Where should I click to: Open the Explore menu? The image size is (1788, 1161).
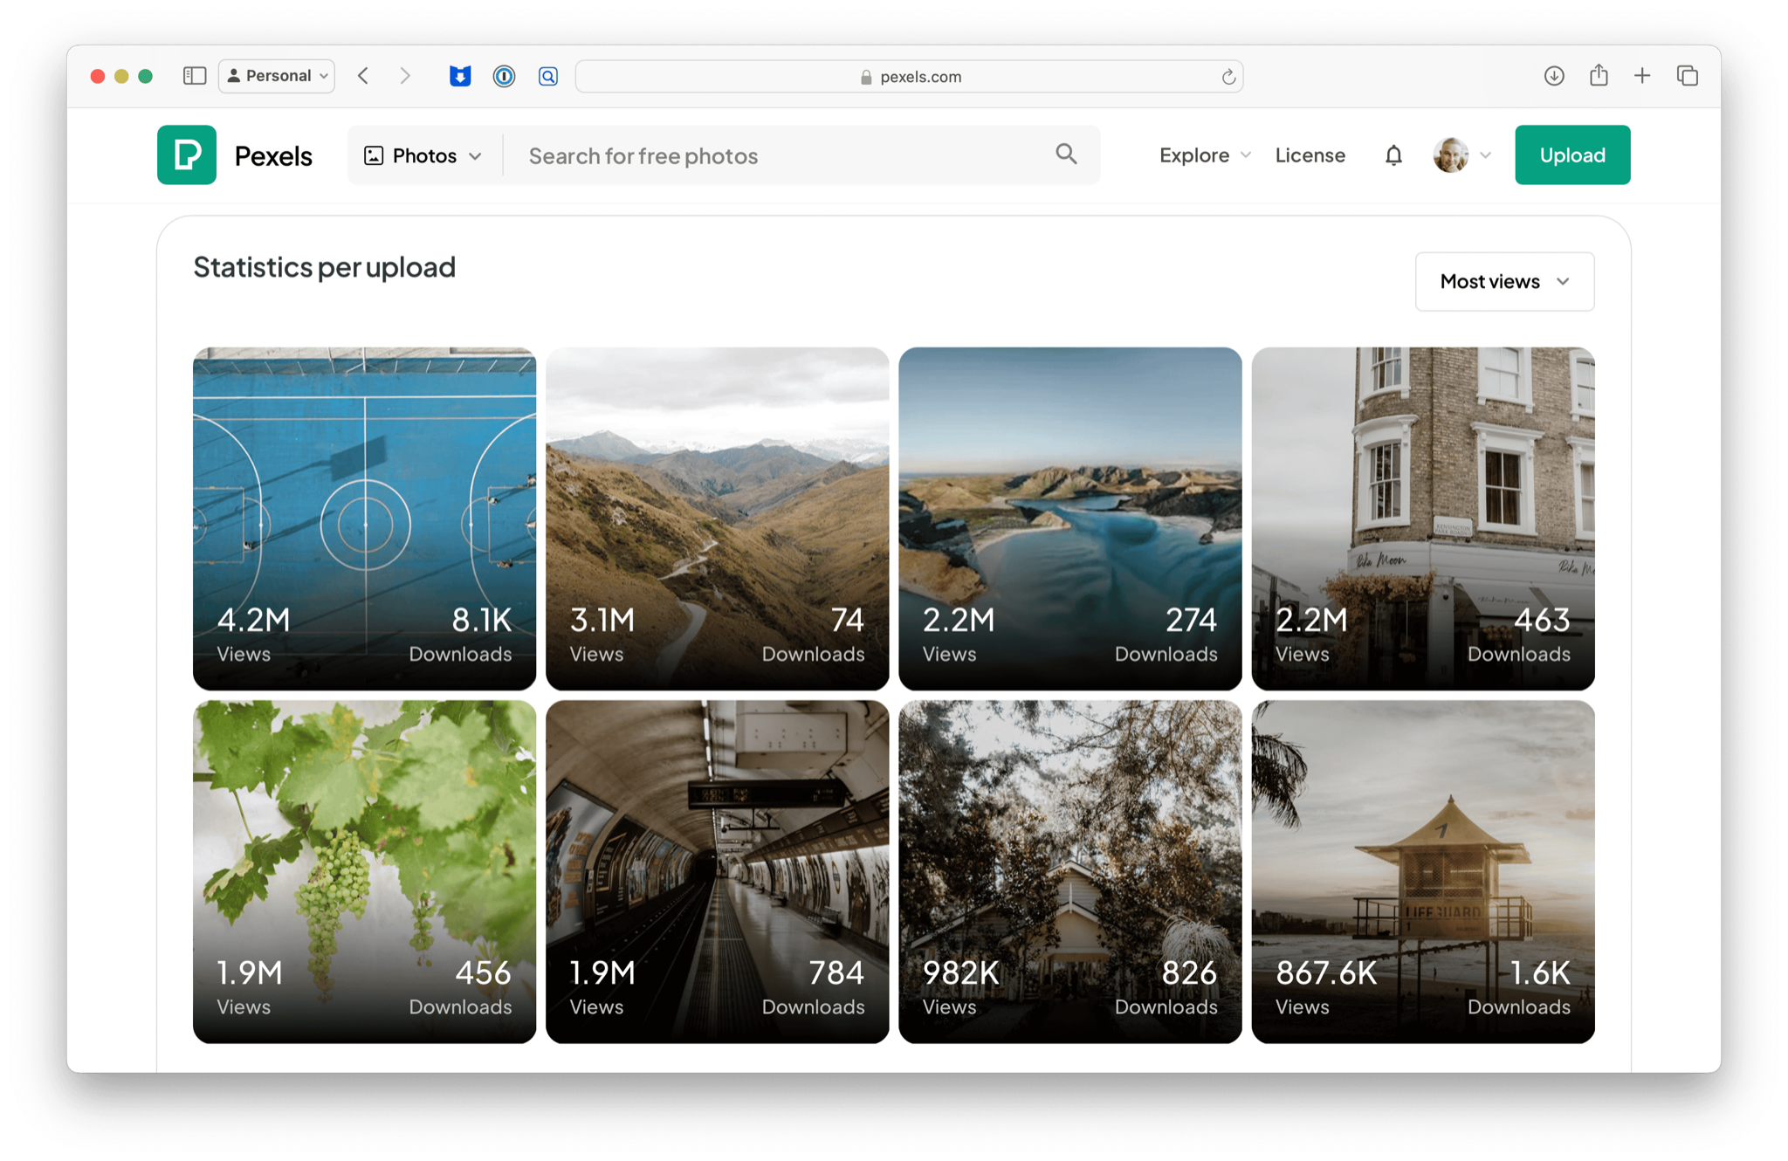pyautogui.click(x=1204, y=155)
